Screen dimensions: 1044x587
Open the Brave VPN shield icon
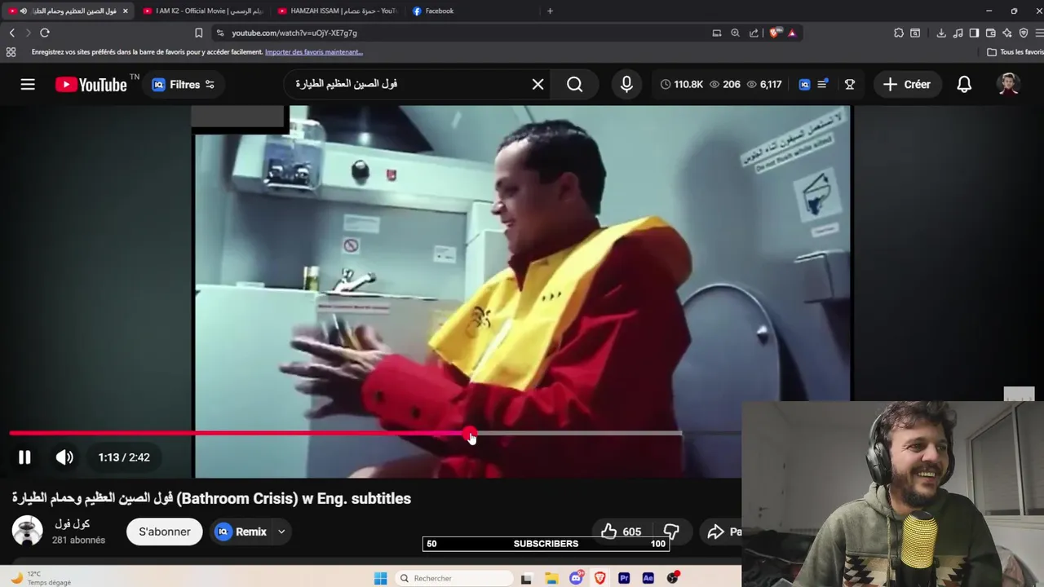click(1024, 33)
